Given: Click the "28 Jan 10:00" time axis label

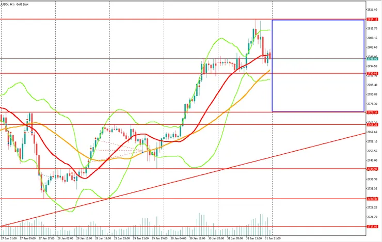Looking at the screenshot, I should click(x=84, y=238).
